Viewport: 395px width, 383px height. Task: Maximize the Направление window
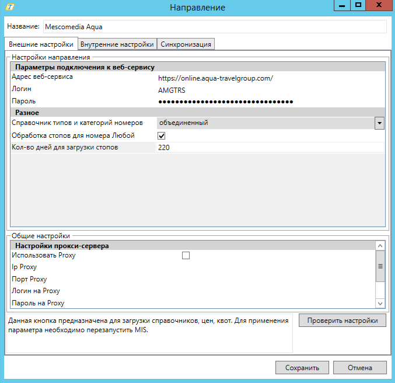358,5
